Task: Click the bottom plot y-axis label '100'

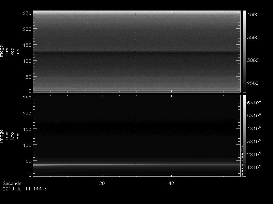Action: [x=27, y=146]
